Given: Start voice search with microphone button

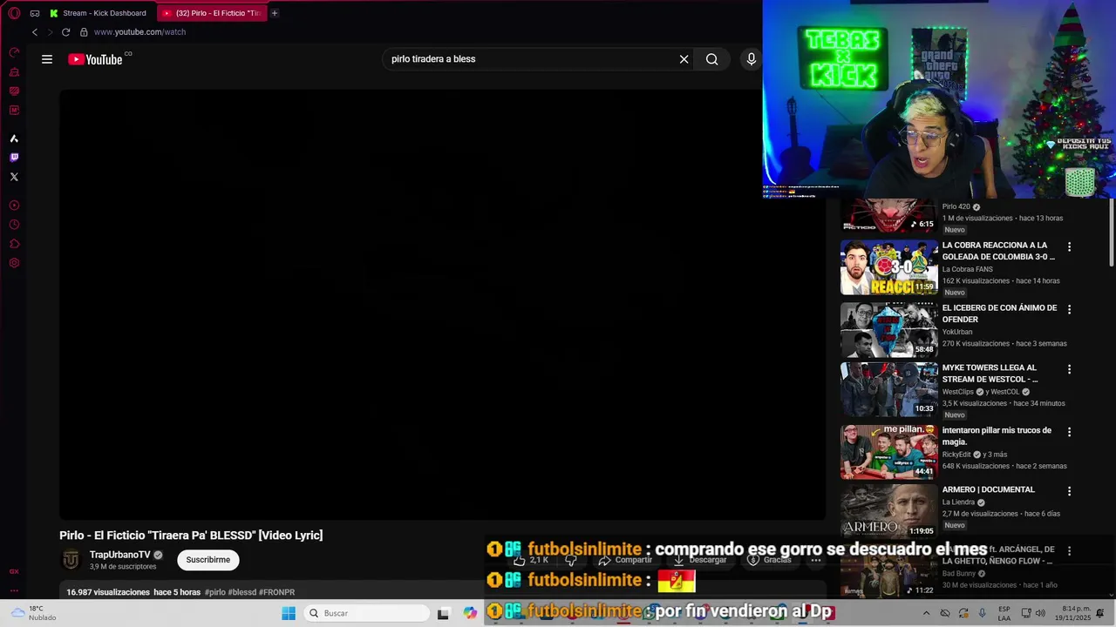Looking at the screenshot, I should pos(752,59).
